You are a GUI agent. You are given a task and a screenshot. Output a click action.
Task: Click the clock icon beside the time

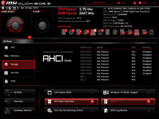tap(3, 8)
